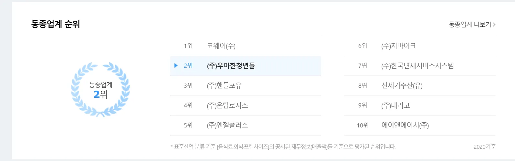515x161 pixels.
Task: Click the 표준산업 분류 기준 footnote text
Action: coord(283,147)
